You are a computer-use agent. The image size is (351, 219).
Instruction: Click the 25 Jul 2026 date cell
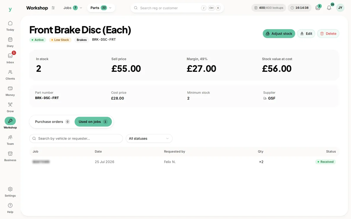(x=104, y=162)
